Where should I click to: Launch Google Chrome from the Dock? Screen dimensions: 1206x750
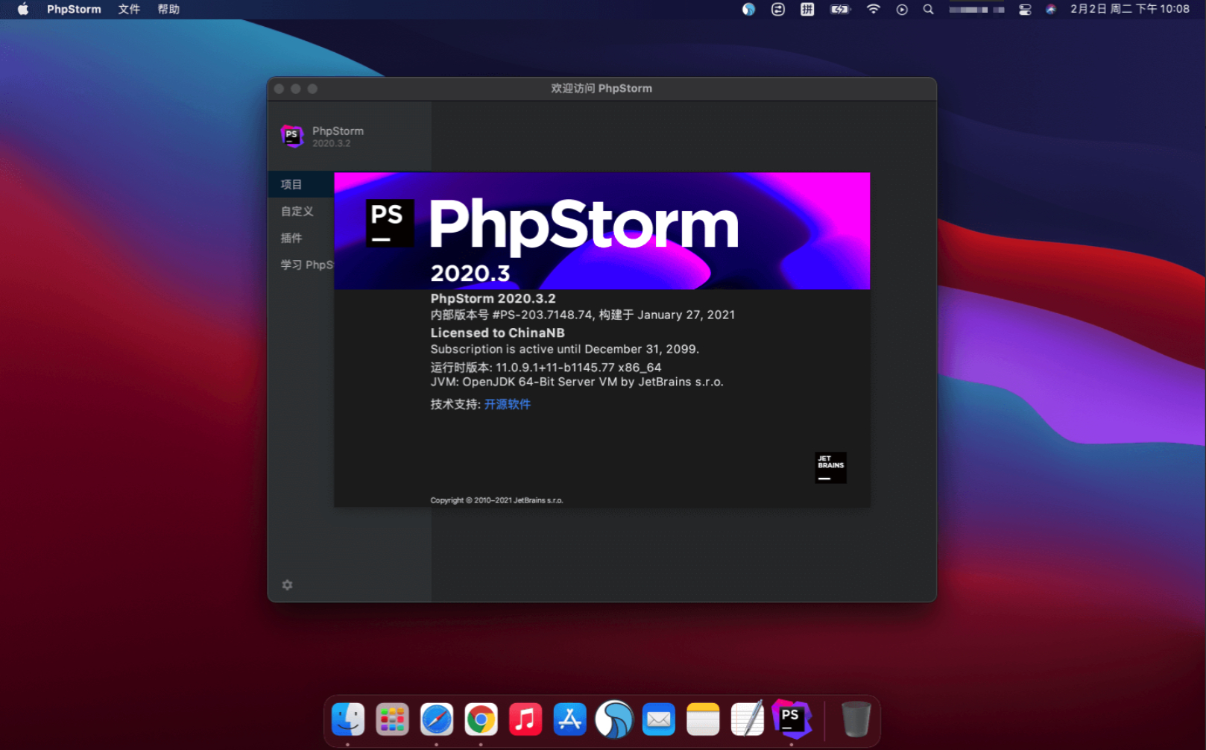click(481, 719)
